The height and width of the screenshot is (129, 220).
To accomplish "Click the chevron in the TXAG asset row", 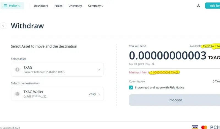I will click(99, 70).
